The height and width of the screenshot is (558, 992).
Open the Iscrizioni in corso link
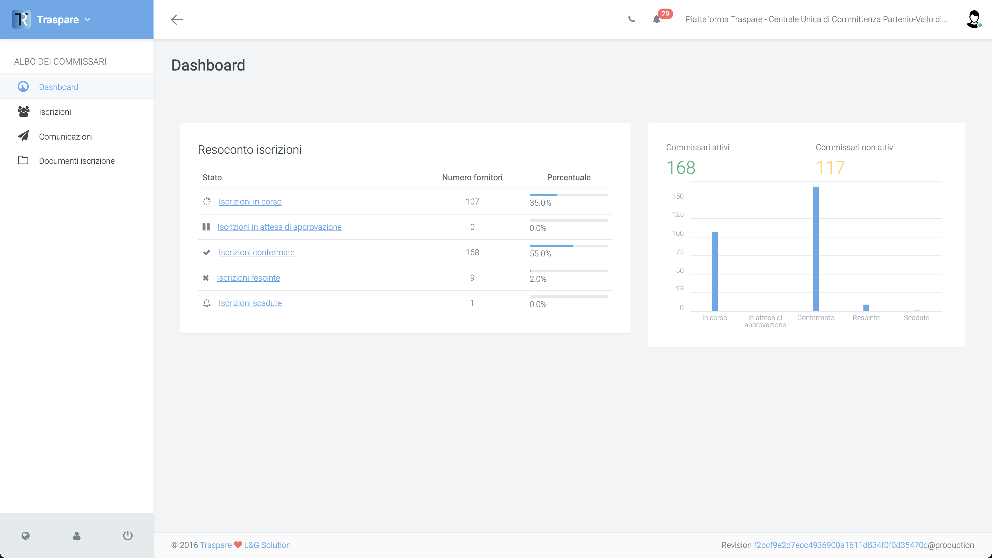click(x=250, y=202)
